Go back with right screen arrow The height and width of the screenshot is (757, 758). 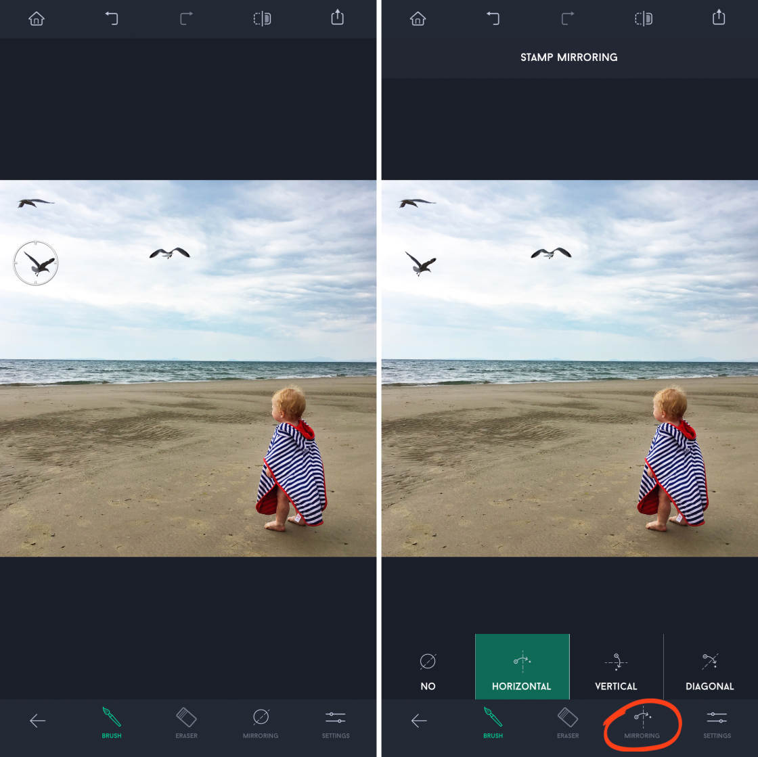tap(419, 720)
